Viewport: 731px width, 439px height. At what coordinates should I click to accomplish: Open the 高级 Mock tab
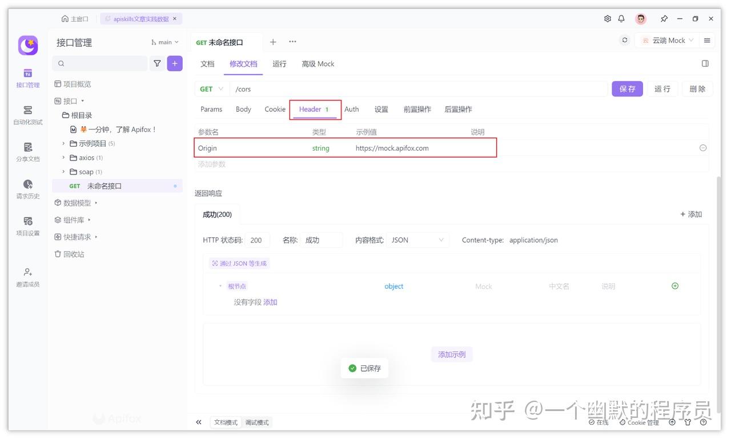click(318, 64)
